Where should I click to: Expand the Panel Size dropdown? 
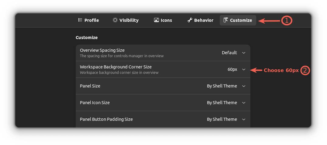coord(226,86)
